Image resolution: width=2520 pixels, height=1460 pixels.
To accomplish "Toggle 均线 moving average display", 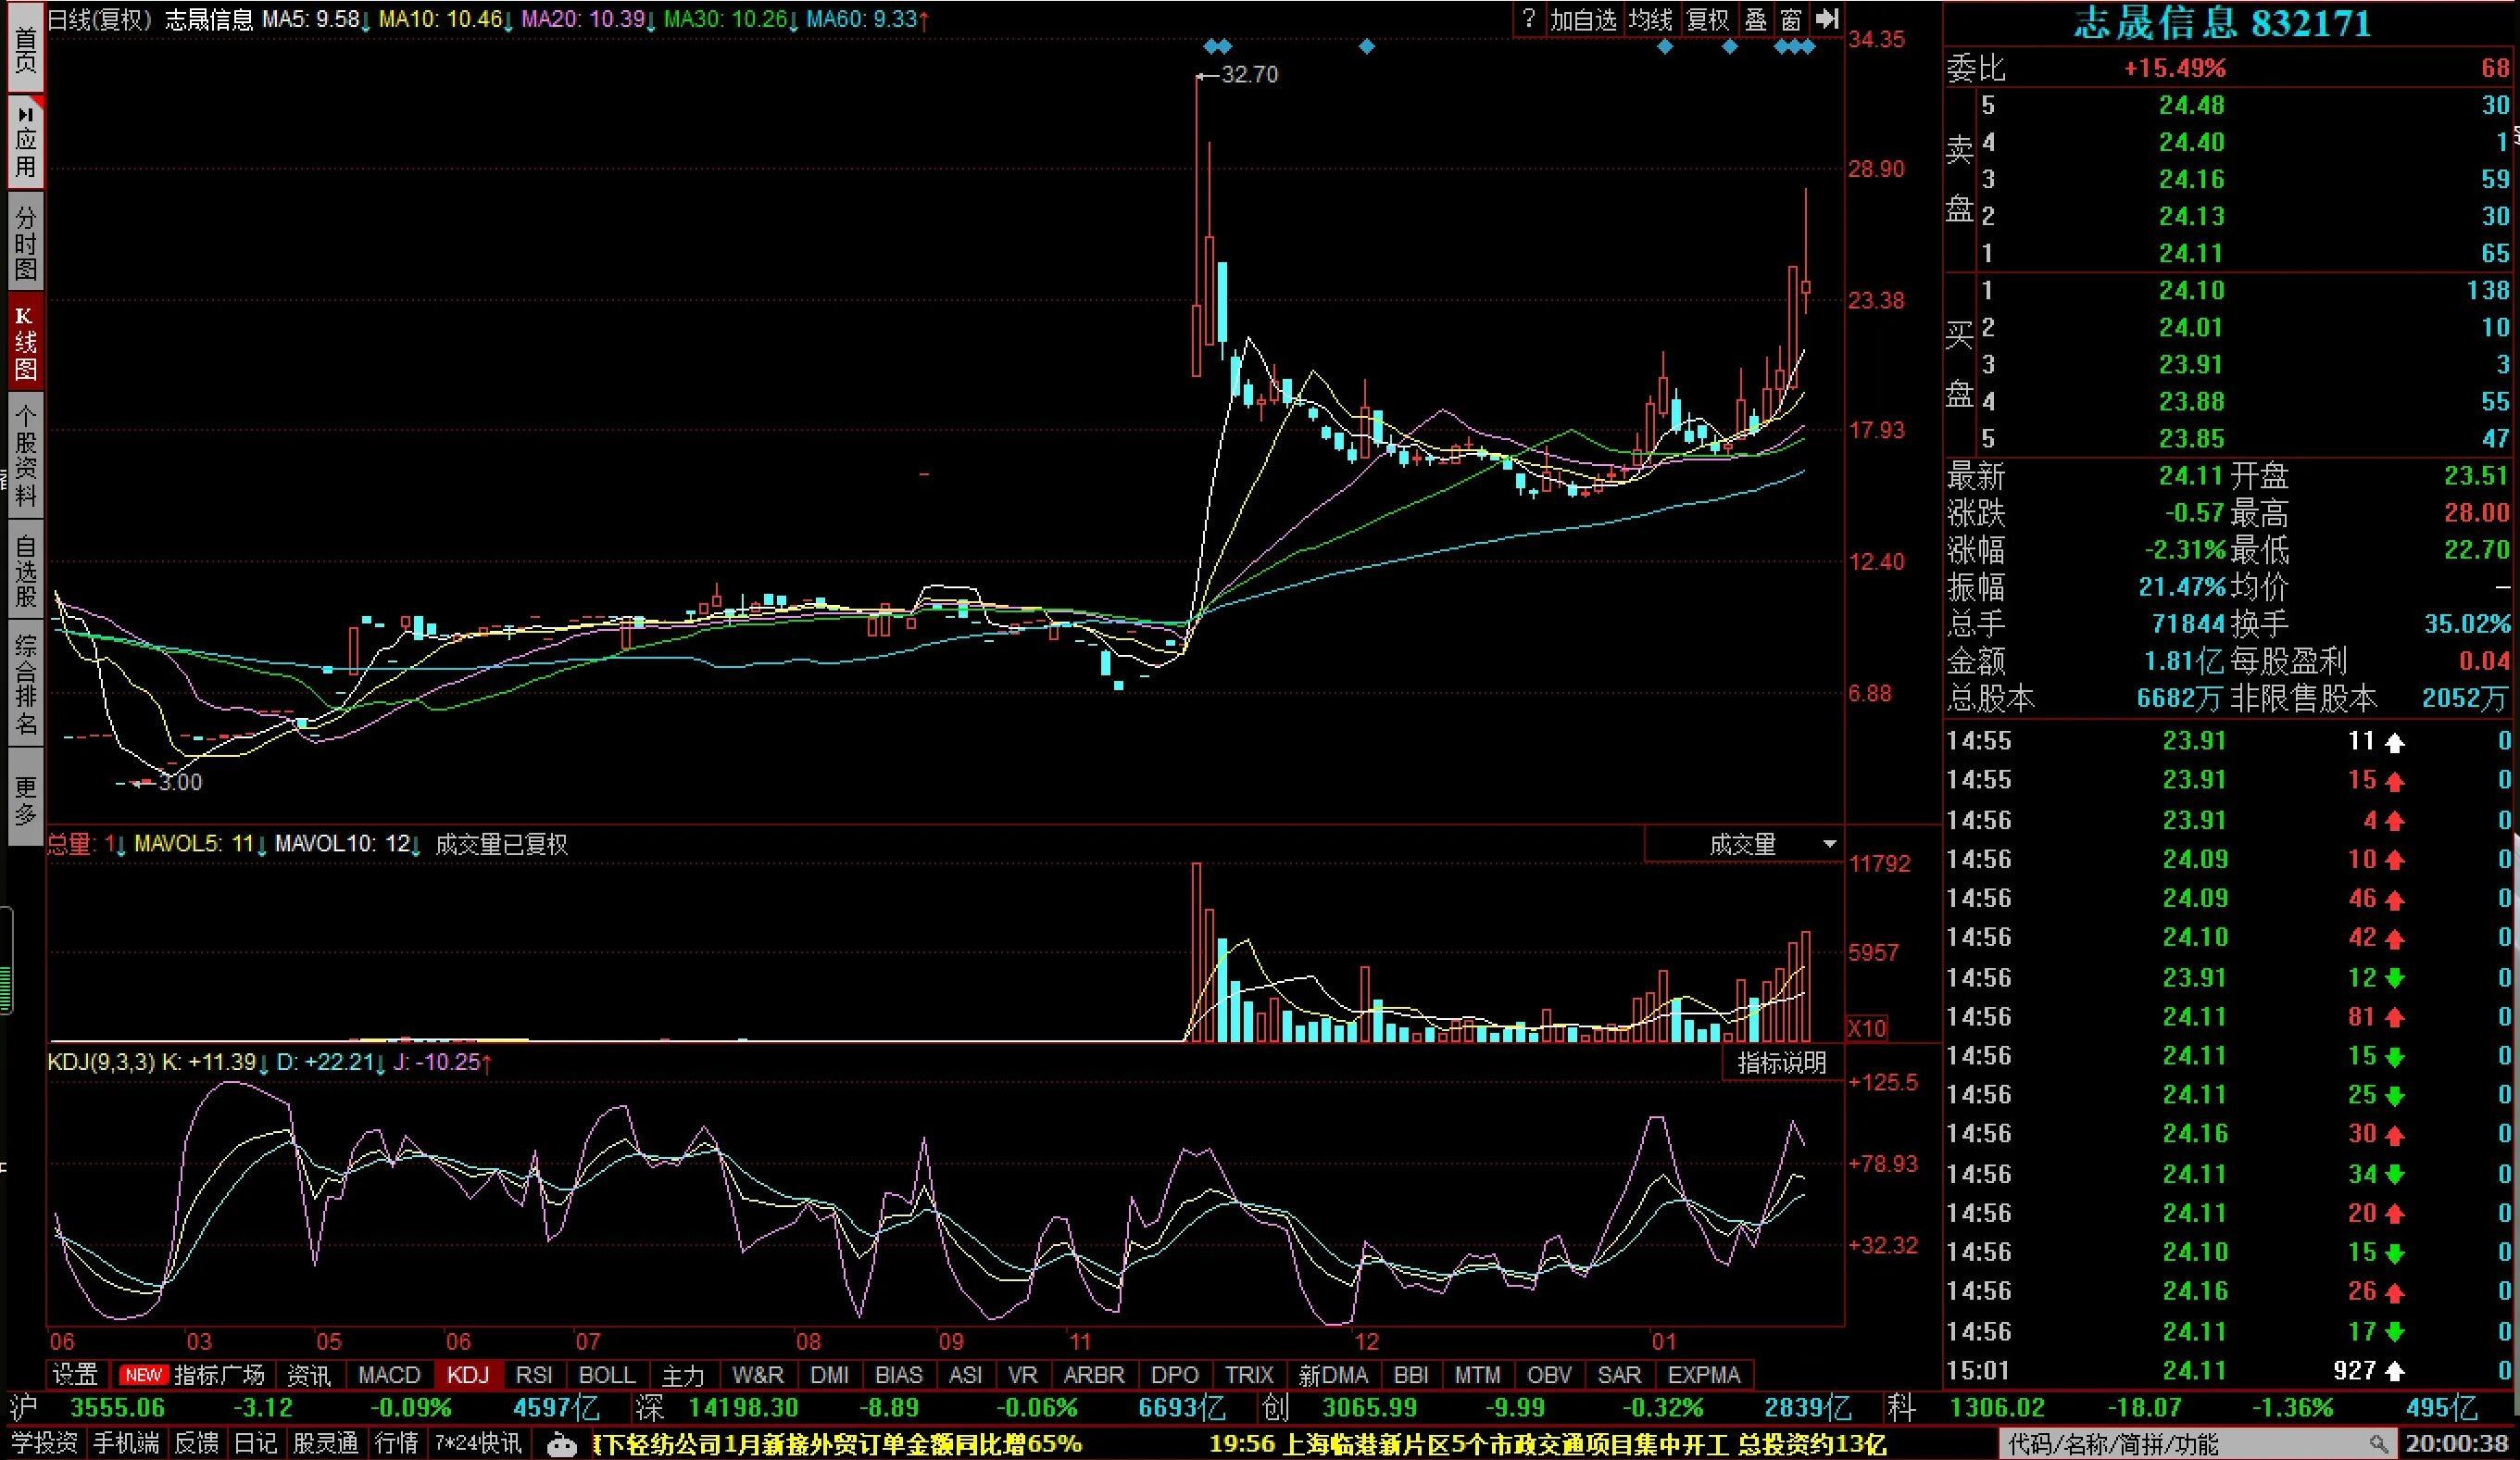I will click(1650, 18).
